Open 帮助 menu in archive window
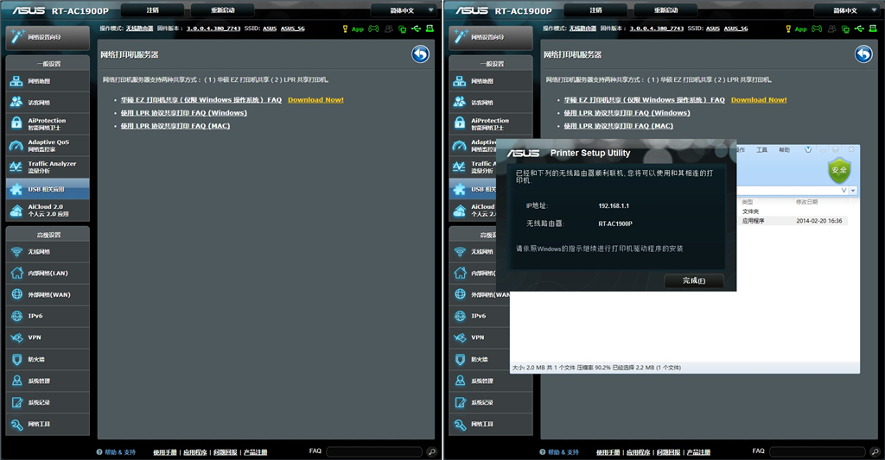The width and height of the screenshot is (885, 460). [x=785, y=150]
